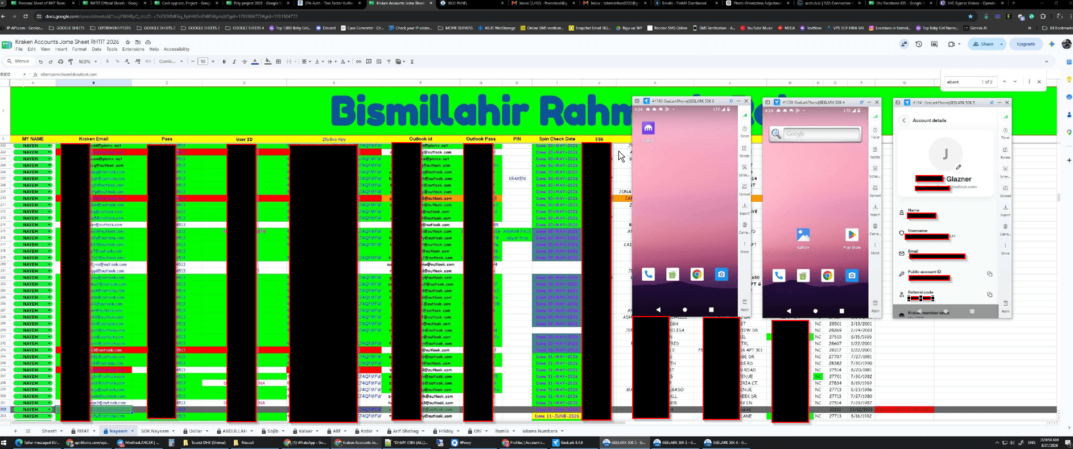Apply strikethrough formatting to the cell
The height and width of the screenshot is (449, 1073).
click(244, 61)
